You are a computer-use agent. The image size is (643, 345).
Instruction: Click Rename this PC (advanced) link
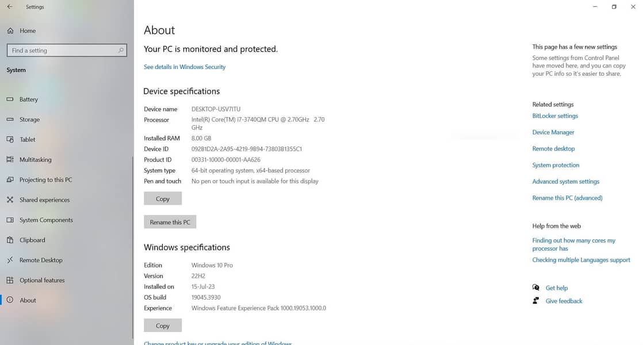pyautogui.click(x=567, y=198)
